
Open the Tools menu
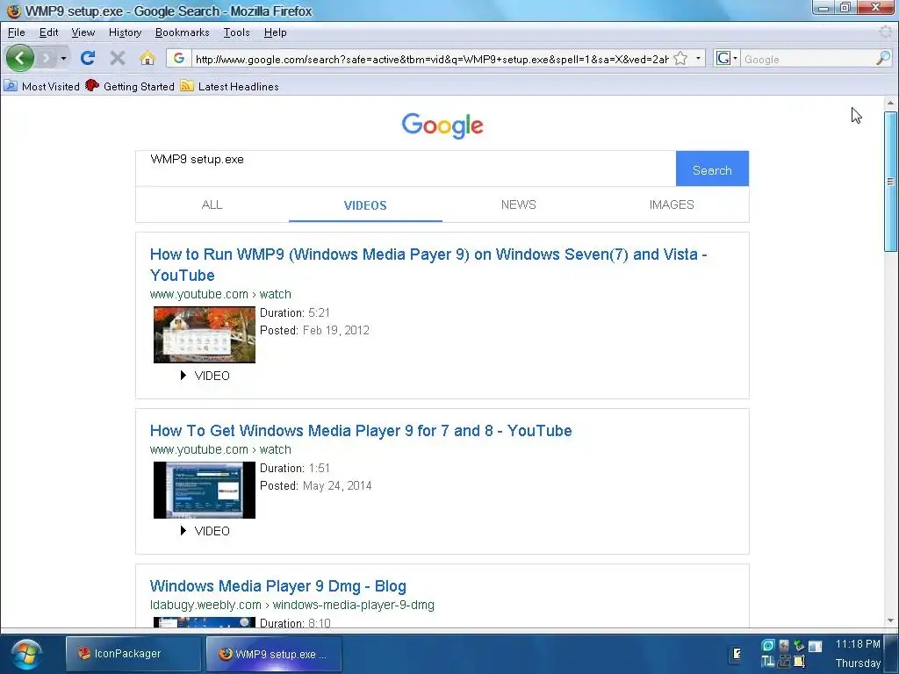(x=236, y=32)
